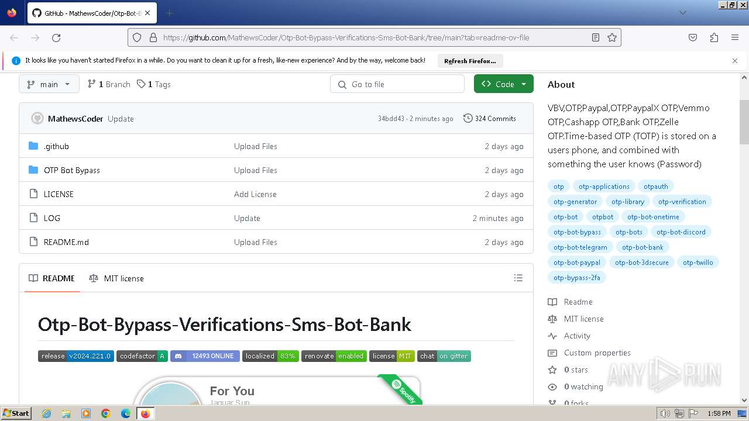Click the site padlock icon
The height and width of the screenshot is (421, 749).
[x=153, y=37]
